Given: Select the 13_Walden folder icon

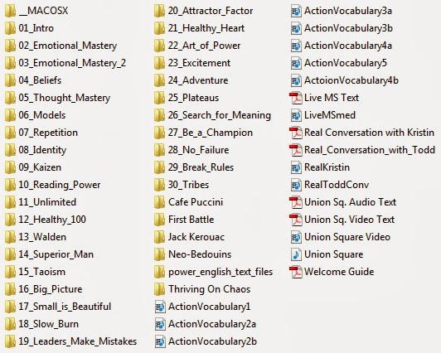Looking at the screenshot, I should [11, 237].
